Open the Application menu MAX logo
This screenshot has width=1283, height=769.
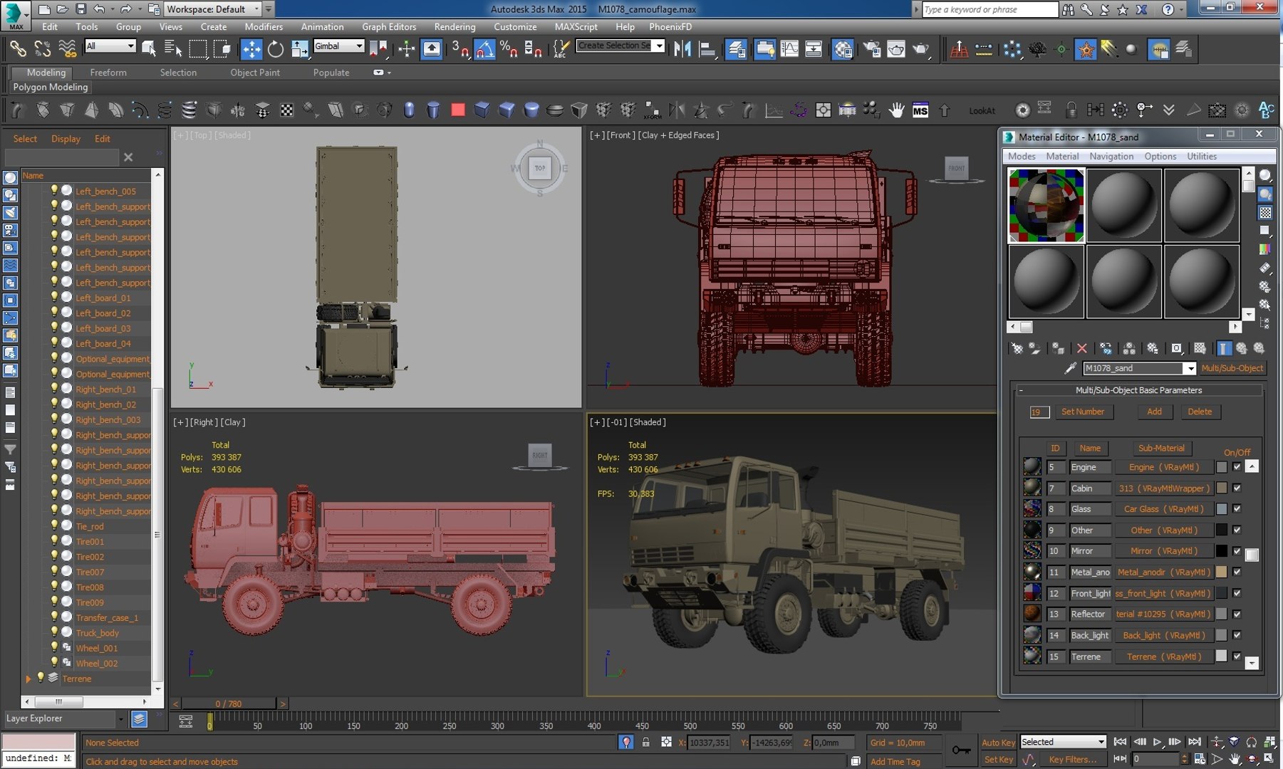click(15, 15)
